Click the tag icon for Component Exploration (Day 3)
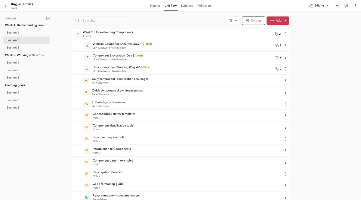The image size is (361, 200). [x=277, y=57]
